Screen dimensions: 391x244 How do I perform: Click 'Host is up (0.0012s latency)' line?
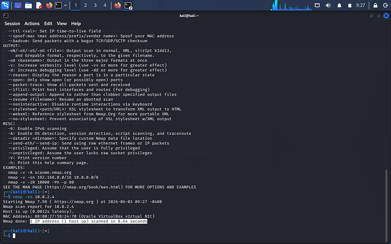[37, 212]
